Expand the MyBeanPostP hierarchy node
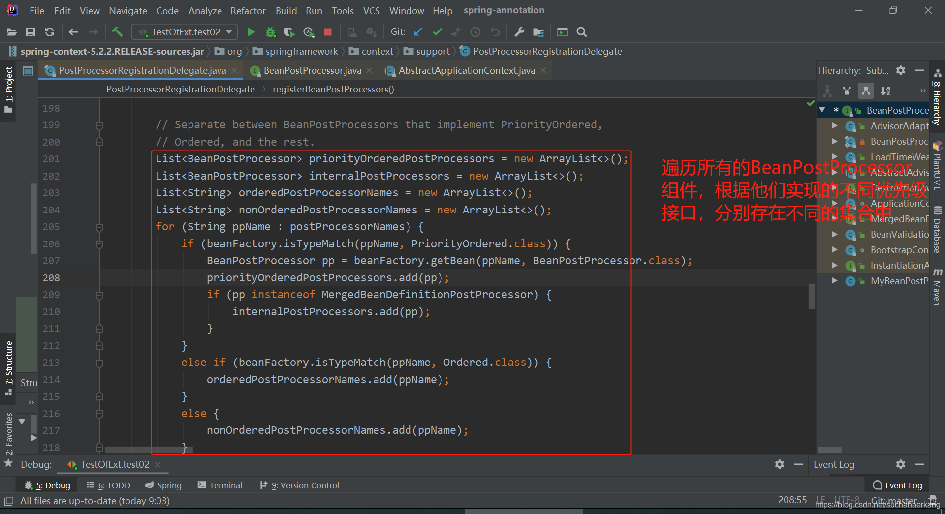945x514 pixels. (835, 281)
